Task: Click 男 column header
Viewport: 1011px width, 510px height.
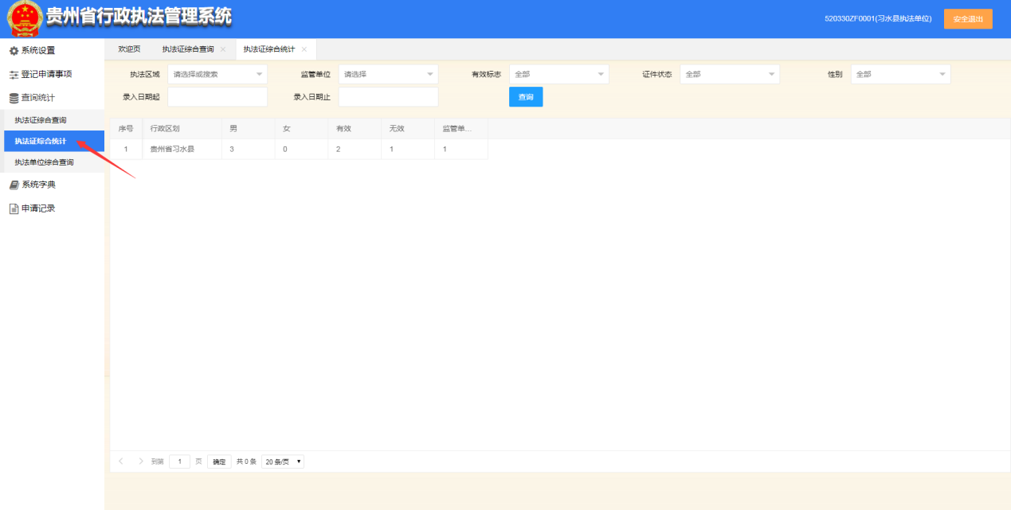Action: [x=248, y=129]
